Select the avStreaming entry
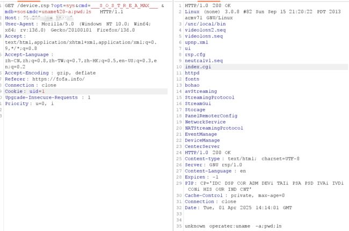The height and width of the screenshot is (231, 349). point(201,91)
